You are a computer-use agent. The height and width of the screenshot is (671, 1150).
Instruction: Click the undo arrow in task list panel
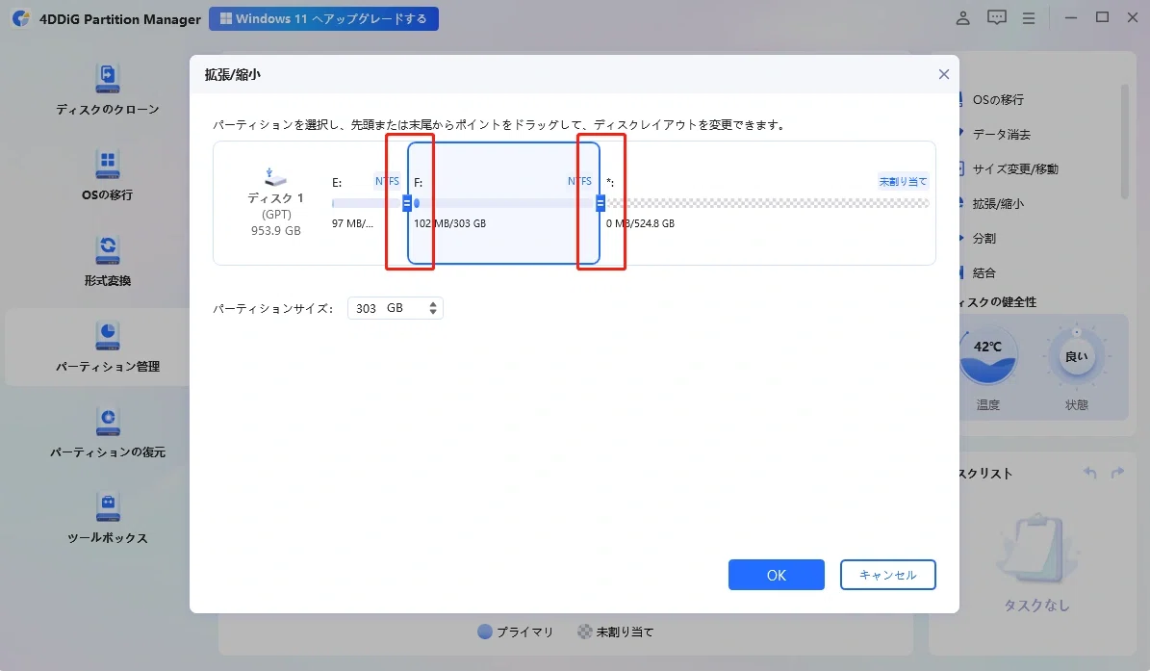1090,473
